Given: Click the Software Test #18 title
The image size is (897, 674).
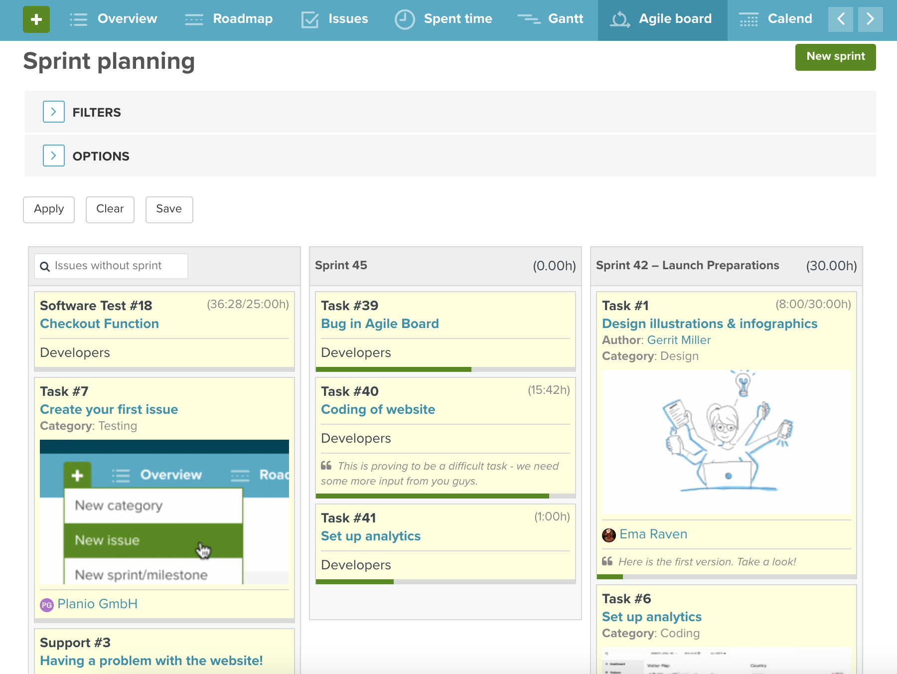Looking at the screenshot, I should pos(96,306).
